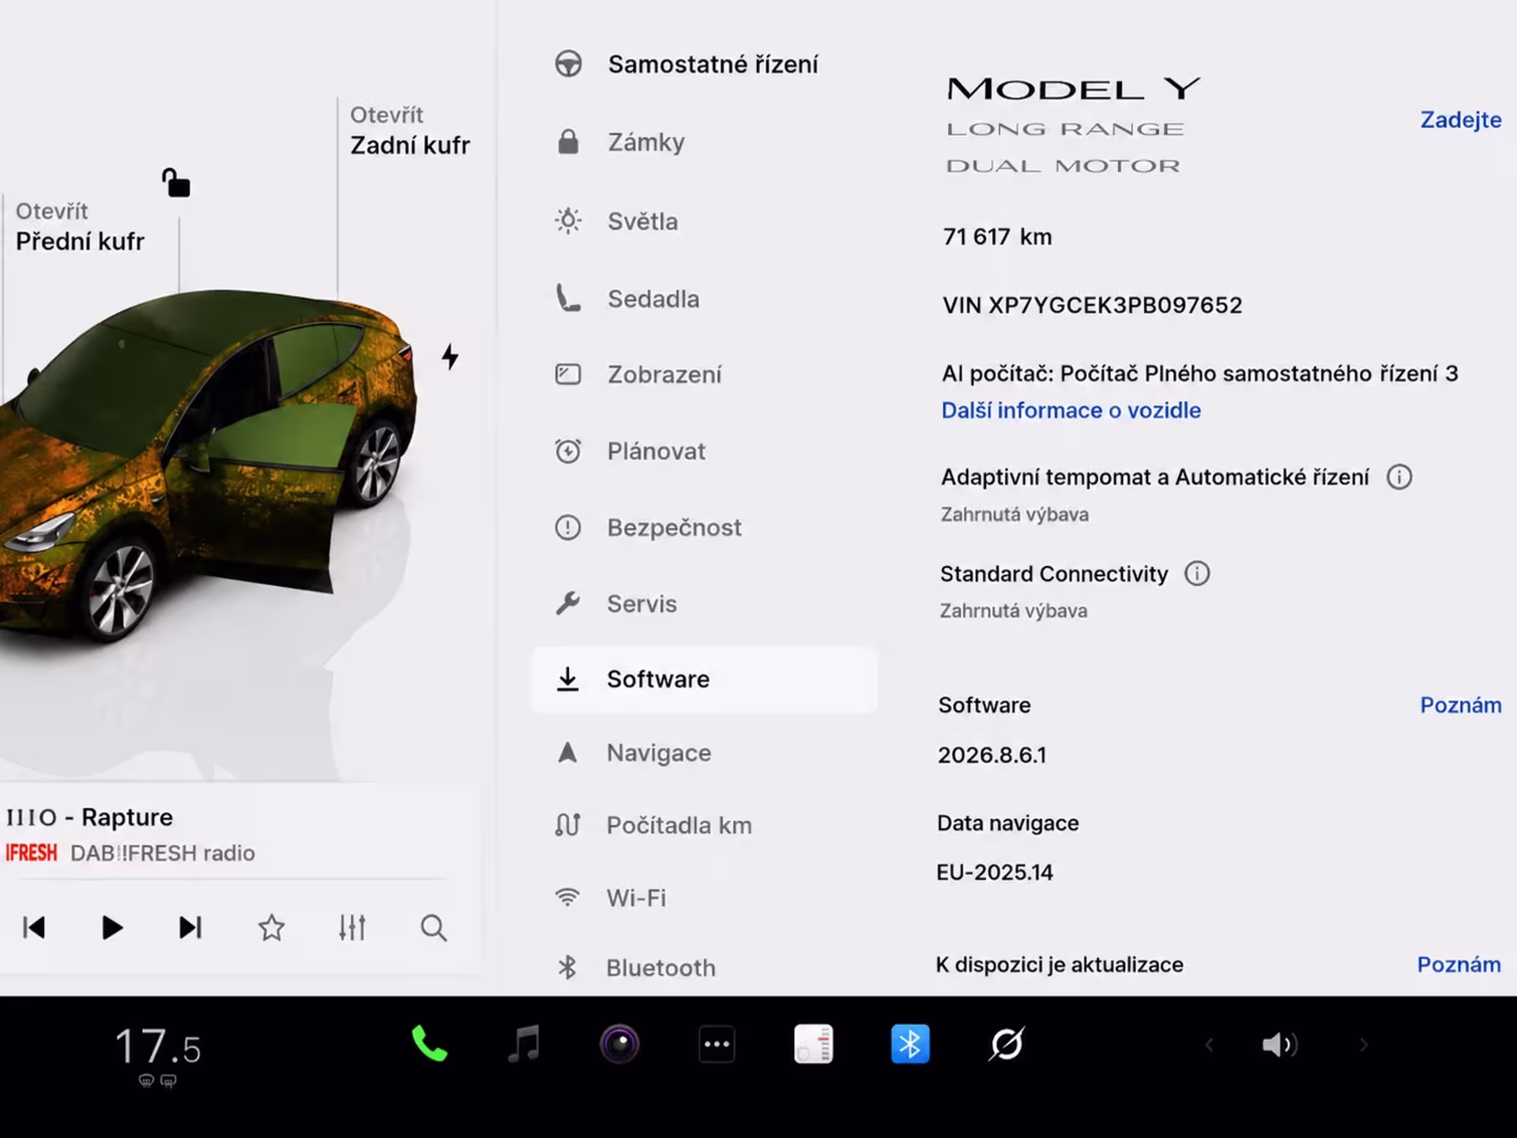Tap the AI počítač hardware info line
Screen dimensions: 1517x1138
click(1199, 374)
